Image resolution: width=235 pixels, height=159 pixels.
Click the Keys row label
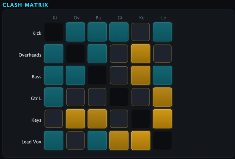pyautogui.click(x=36, y=120)
